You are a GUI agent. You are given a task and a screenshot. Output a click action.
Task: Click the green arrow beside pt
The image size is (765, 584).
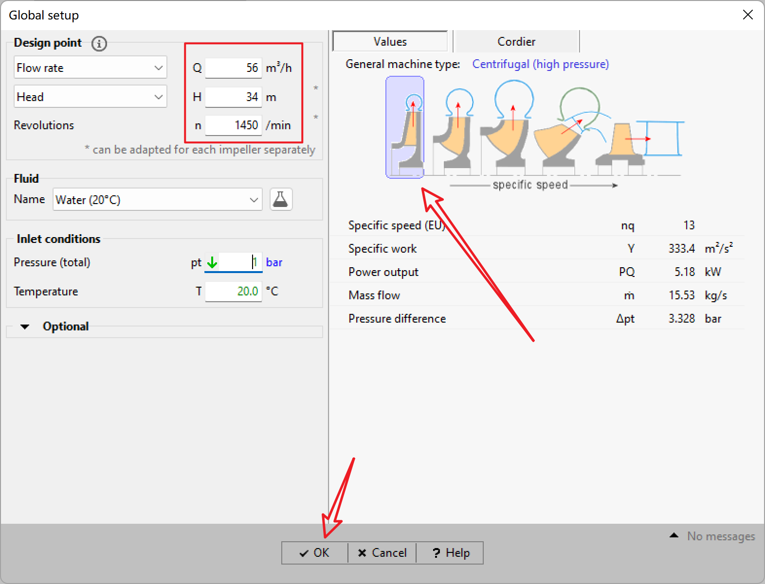(x=212, y=263)
